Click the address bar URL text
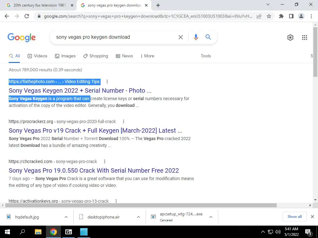This screenshot has width=318, height=238. [148, 16]
